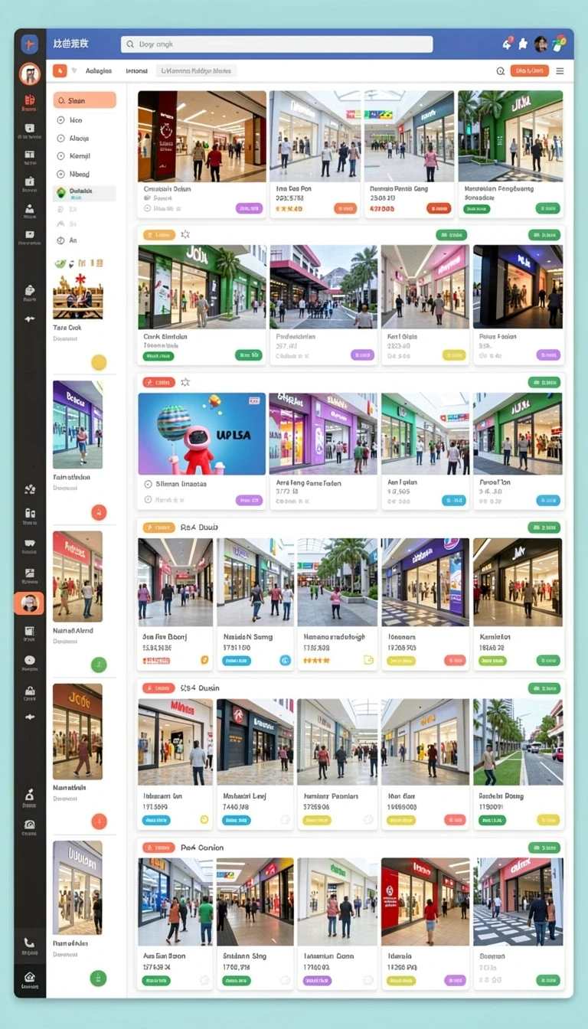The width and height of the screenshot is (588, 1029).
Task: Switch to the 'Irnonsi' tab
Action: pyautogui.click(x=136, y=70)
